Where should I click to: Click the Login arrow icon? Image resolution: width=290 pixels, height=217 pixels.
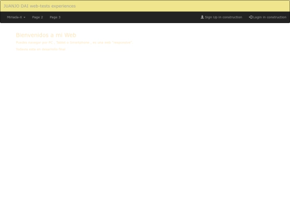pos(251,17)
